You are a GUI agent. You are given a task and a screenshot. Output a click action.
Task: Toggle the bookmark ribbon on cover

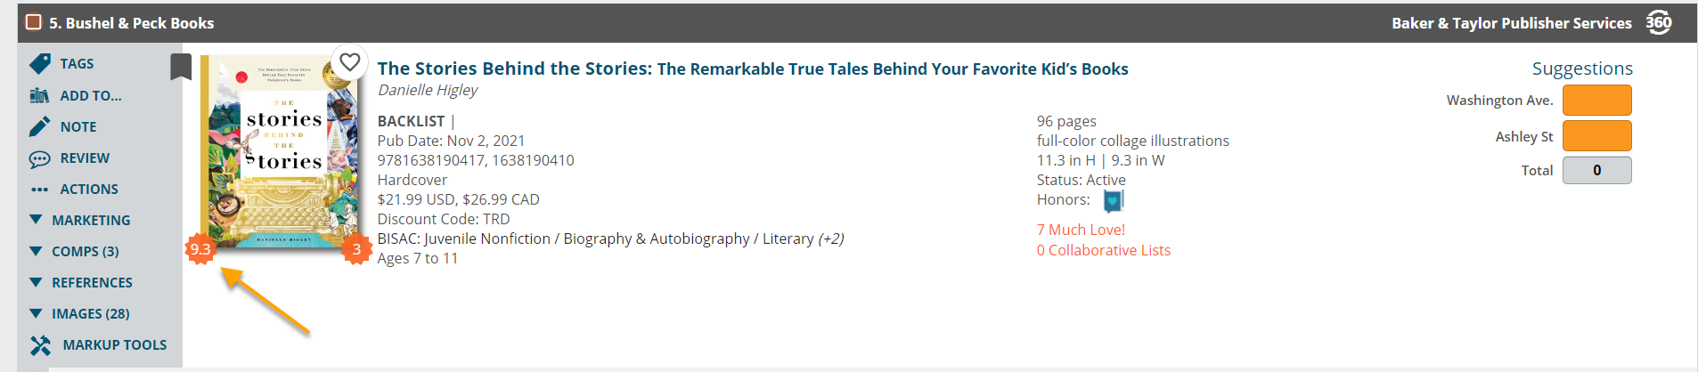181,67
